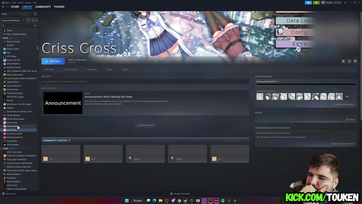The width and height of the screenshot is (362, 204).
Task: Open the TOUKEN profile tab
Action: pos(59,7)
